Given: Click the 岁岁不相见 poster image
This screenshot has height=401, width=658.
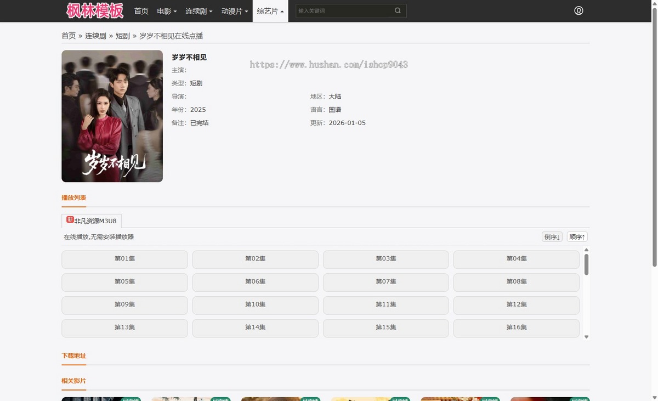Looking at the screenshot, I should tap(112, 116).
